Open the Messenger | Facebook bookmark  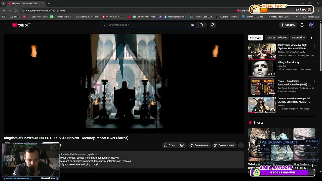(x=176, y=17)
